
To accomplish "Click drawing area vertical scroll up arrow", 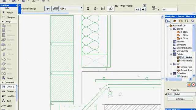I will point(162,17).
